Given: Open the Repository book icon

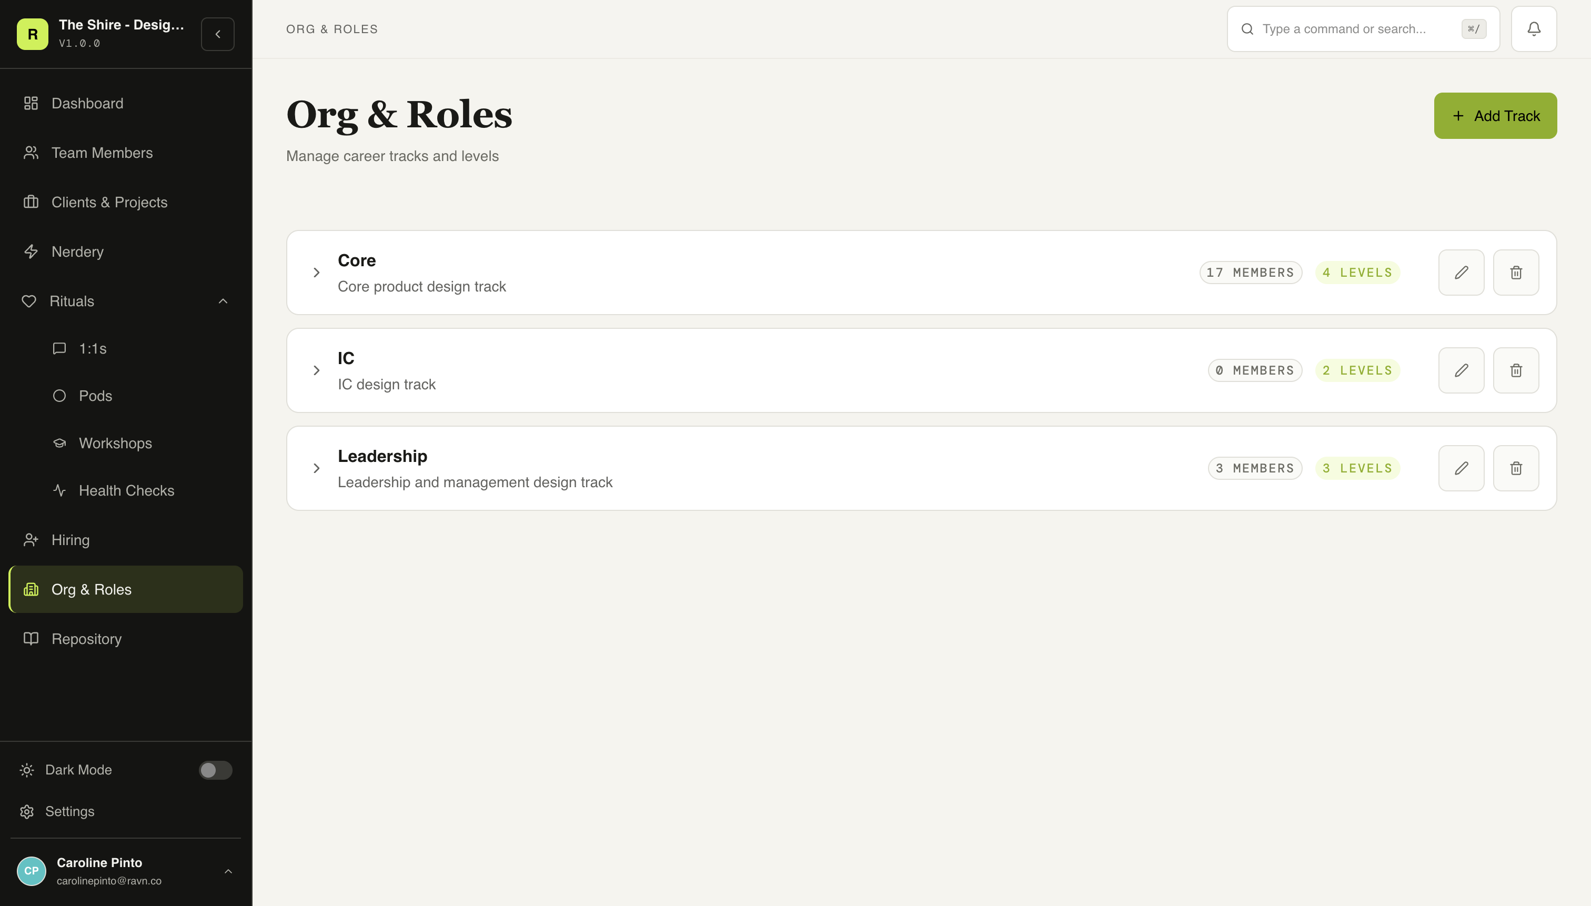Looking at the screenshot, I should pyautogui.click(x=31, y=638).
